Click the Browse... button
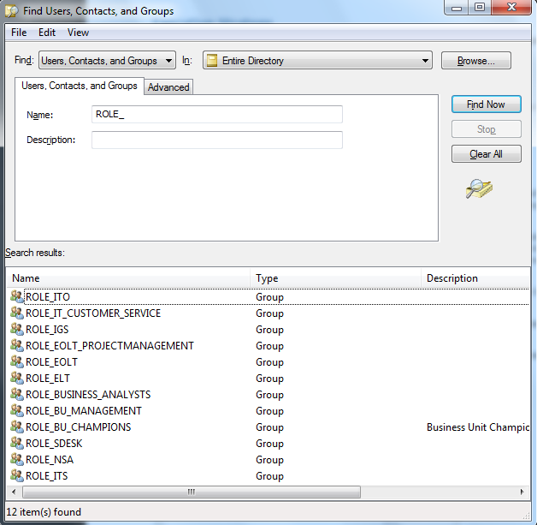The width and height of the screenshot is (537, 525). [476, 61]
